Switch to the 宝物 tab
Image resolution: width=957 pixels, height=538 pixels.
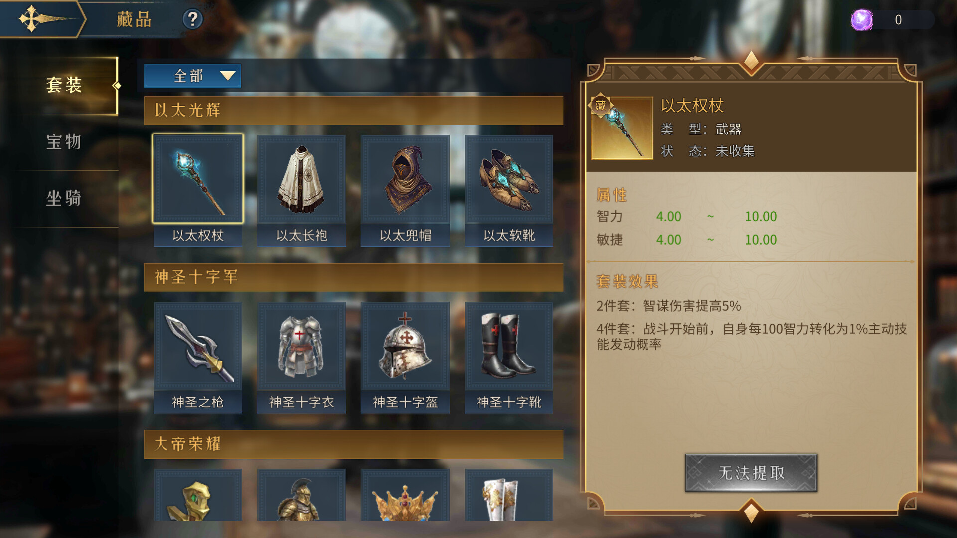64,142
